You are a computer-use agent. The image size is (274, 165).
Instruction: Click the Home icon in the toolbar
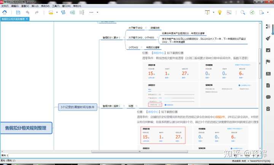pyautogui.click(x=4, y=12)
